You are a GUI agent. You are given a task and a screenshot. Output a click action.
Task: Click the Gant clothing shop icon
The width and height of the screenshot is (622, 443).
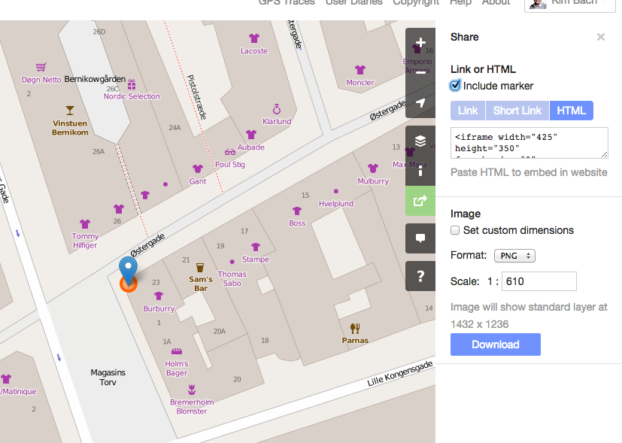pos(198,168)
